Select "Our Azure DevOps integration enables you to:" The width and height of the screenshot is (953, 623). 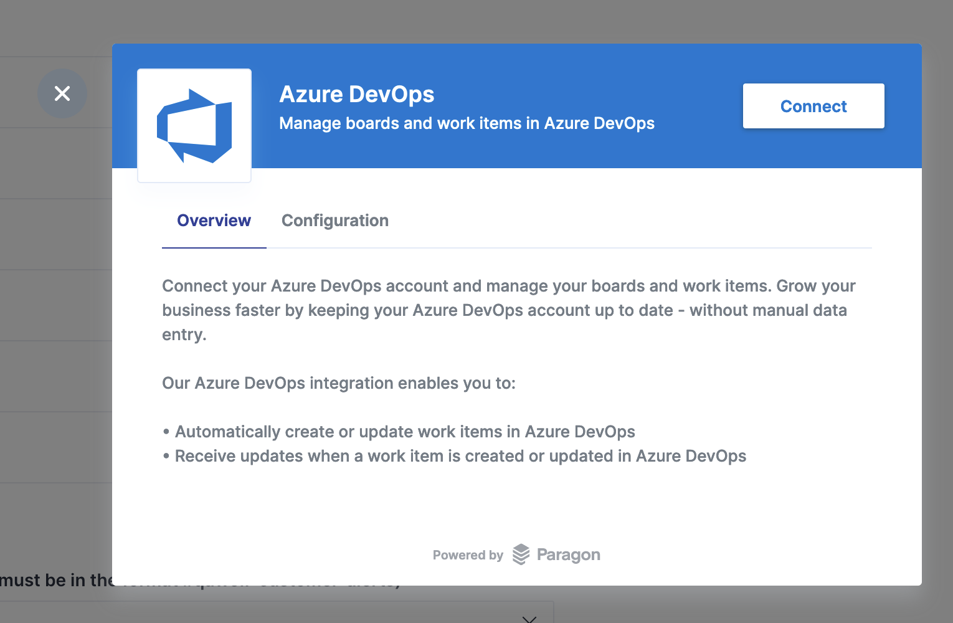tap(339, 383)
